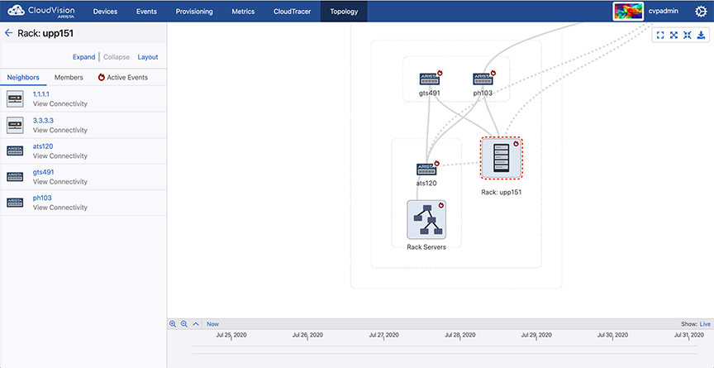Open the Topology menu
This screenshot has width=714, height=368.
tap(344, 12)
